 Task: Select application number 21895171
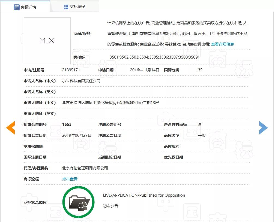tap(71, 70)
